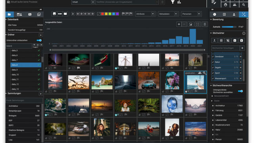Uncheck the Gewässer keyword checkbox
The width and height of the screenshot is (254, 143).
point(213,56)
